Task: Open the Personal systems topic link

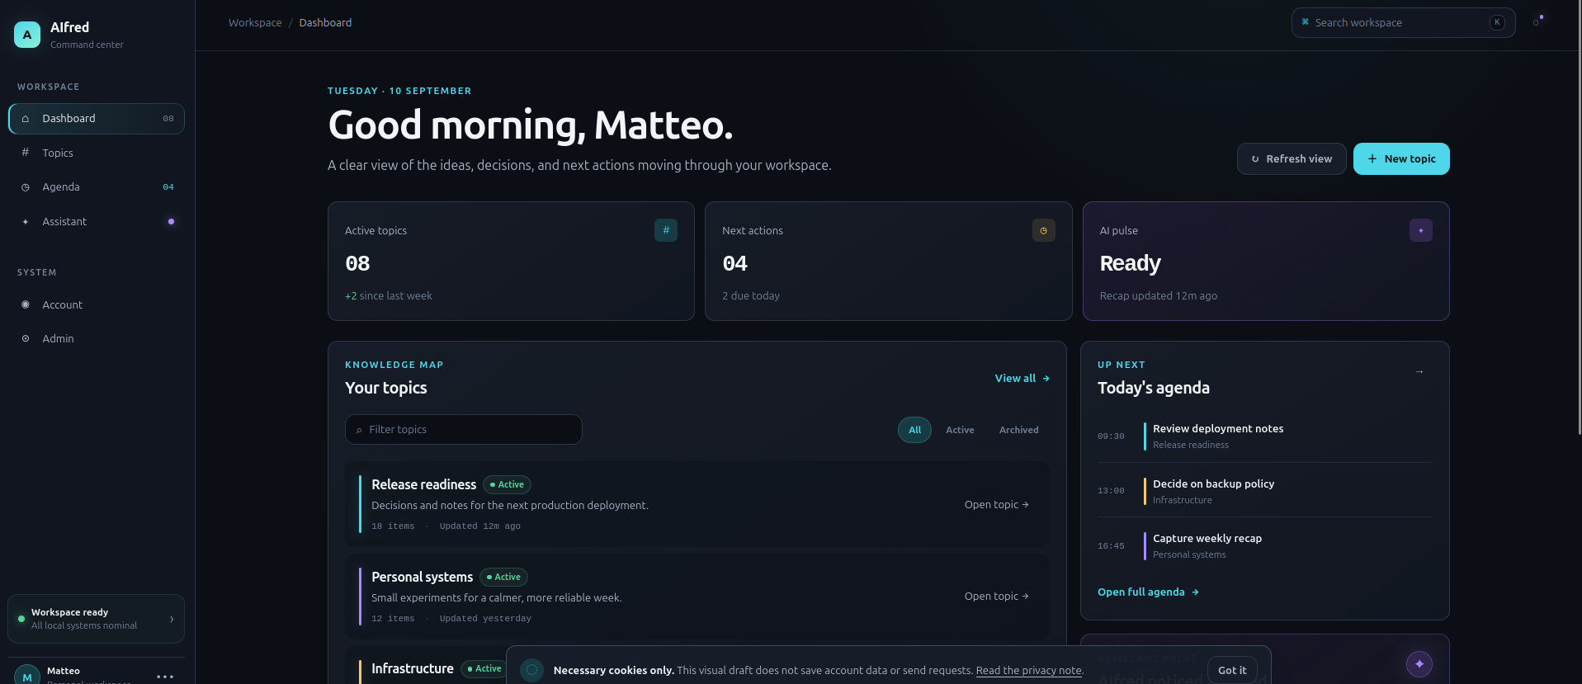Action: pos(997,596)
